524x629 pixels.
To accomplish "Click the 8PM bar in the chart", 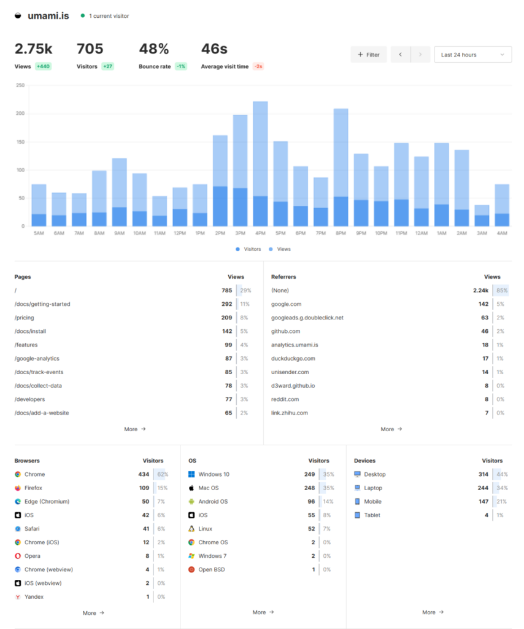I will (341, 167).
